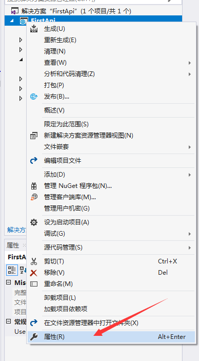Screen dimensions: 199x361
Task: Collapse the Misc section in properties panel
Action: [9, 282]
